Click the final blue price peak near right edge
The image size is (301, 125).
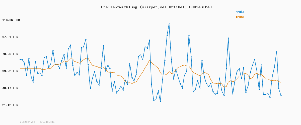tap(277, 51)
